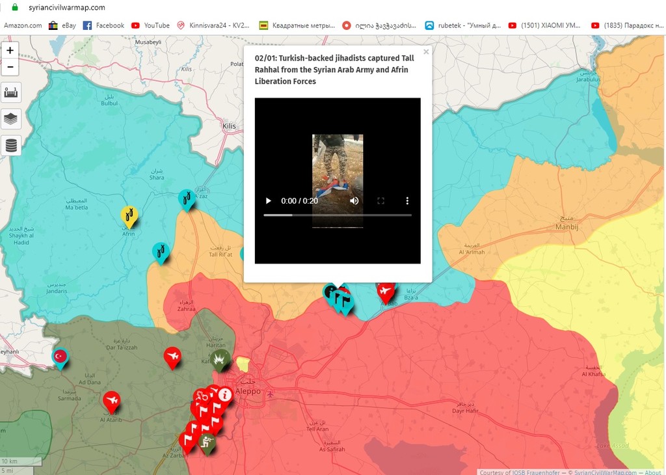This screenshot has height=475, width=666.
Task: Click the yellow bomb marker near Afrin
Action: [129, 215]
